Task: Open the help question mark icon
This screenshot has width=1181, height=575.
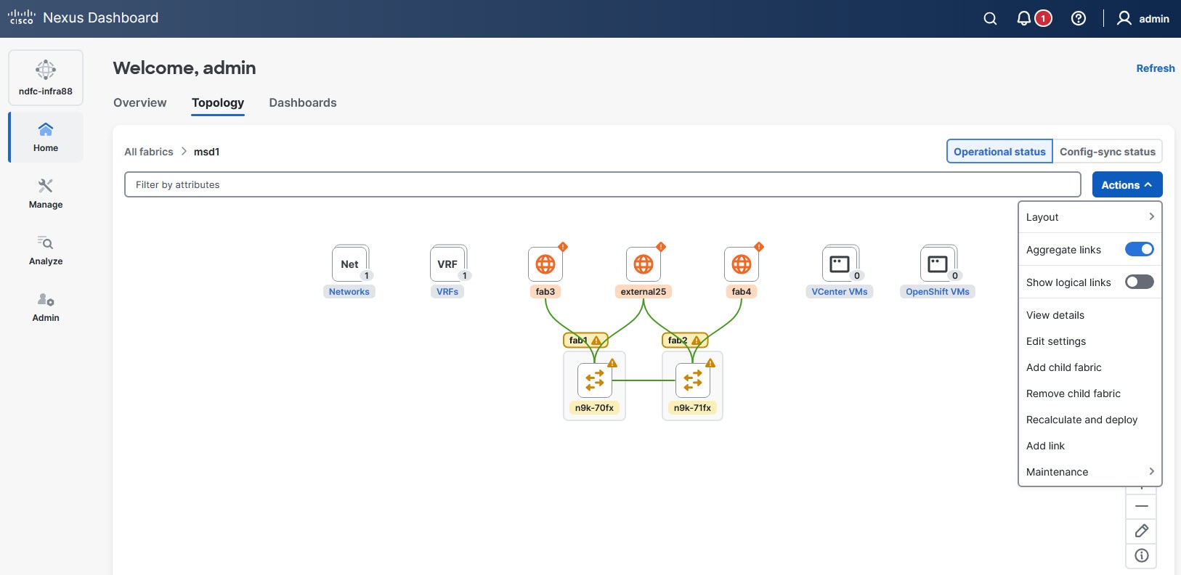Action: [1079, 19]
